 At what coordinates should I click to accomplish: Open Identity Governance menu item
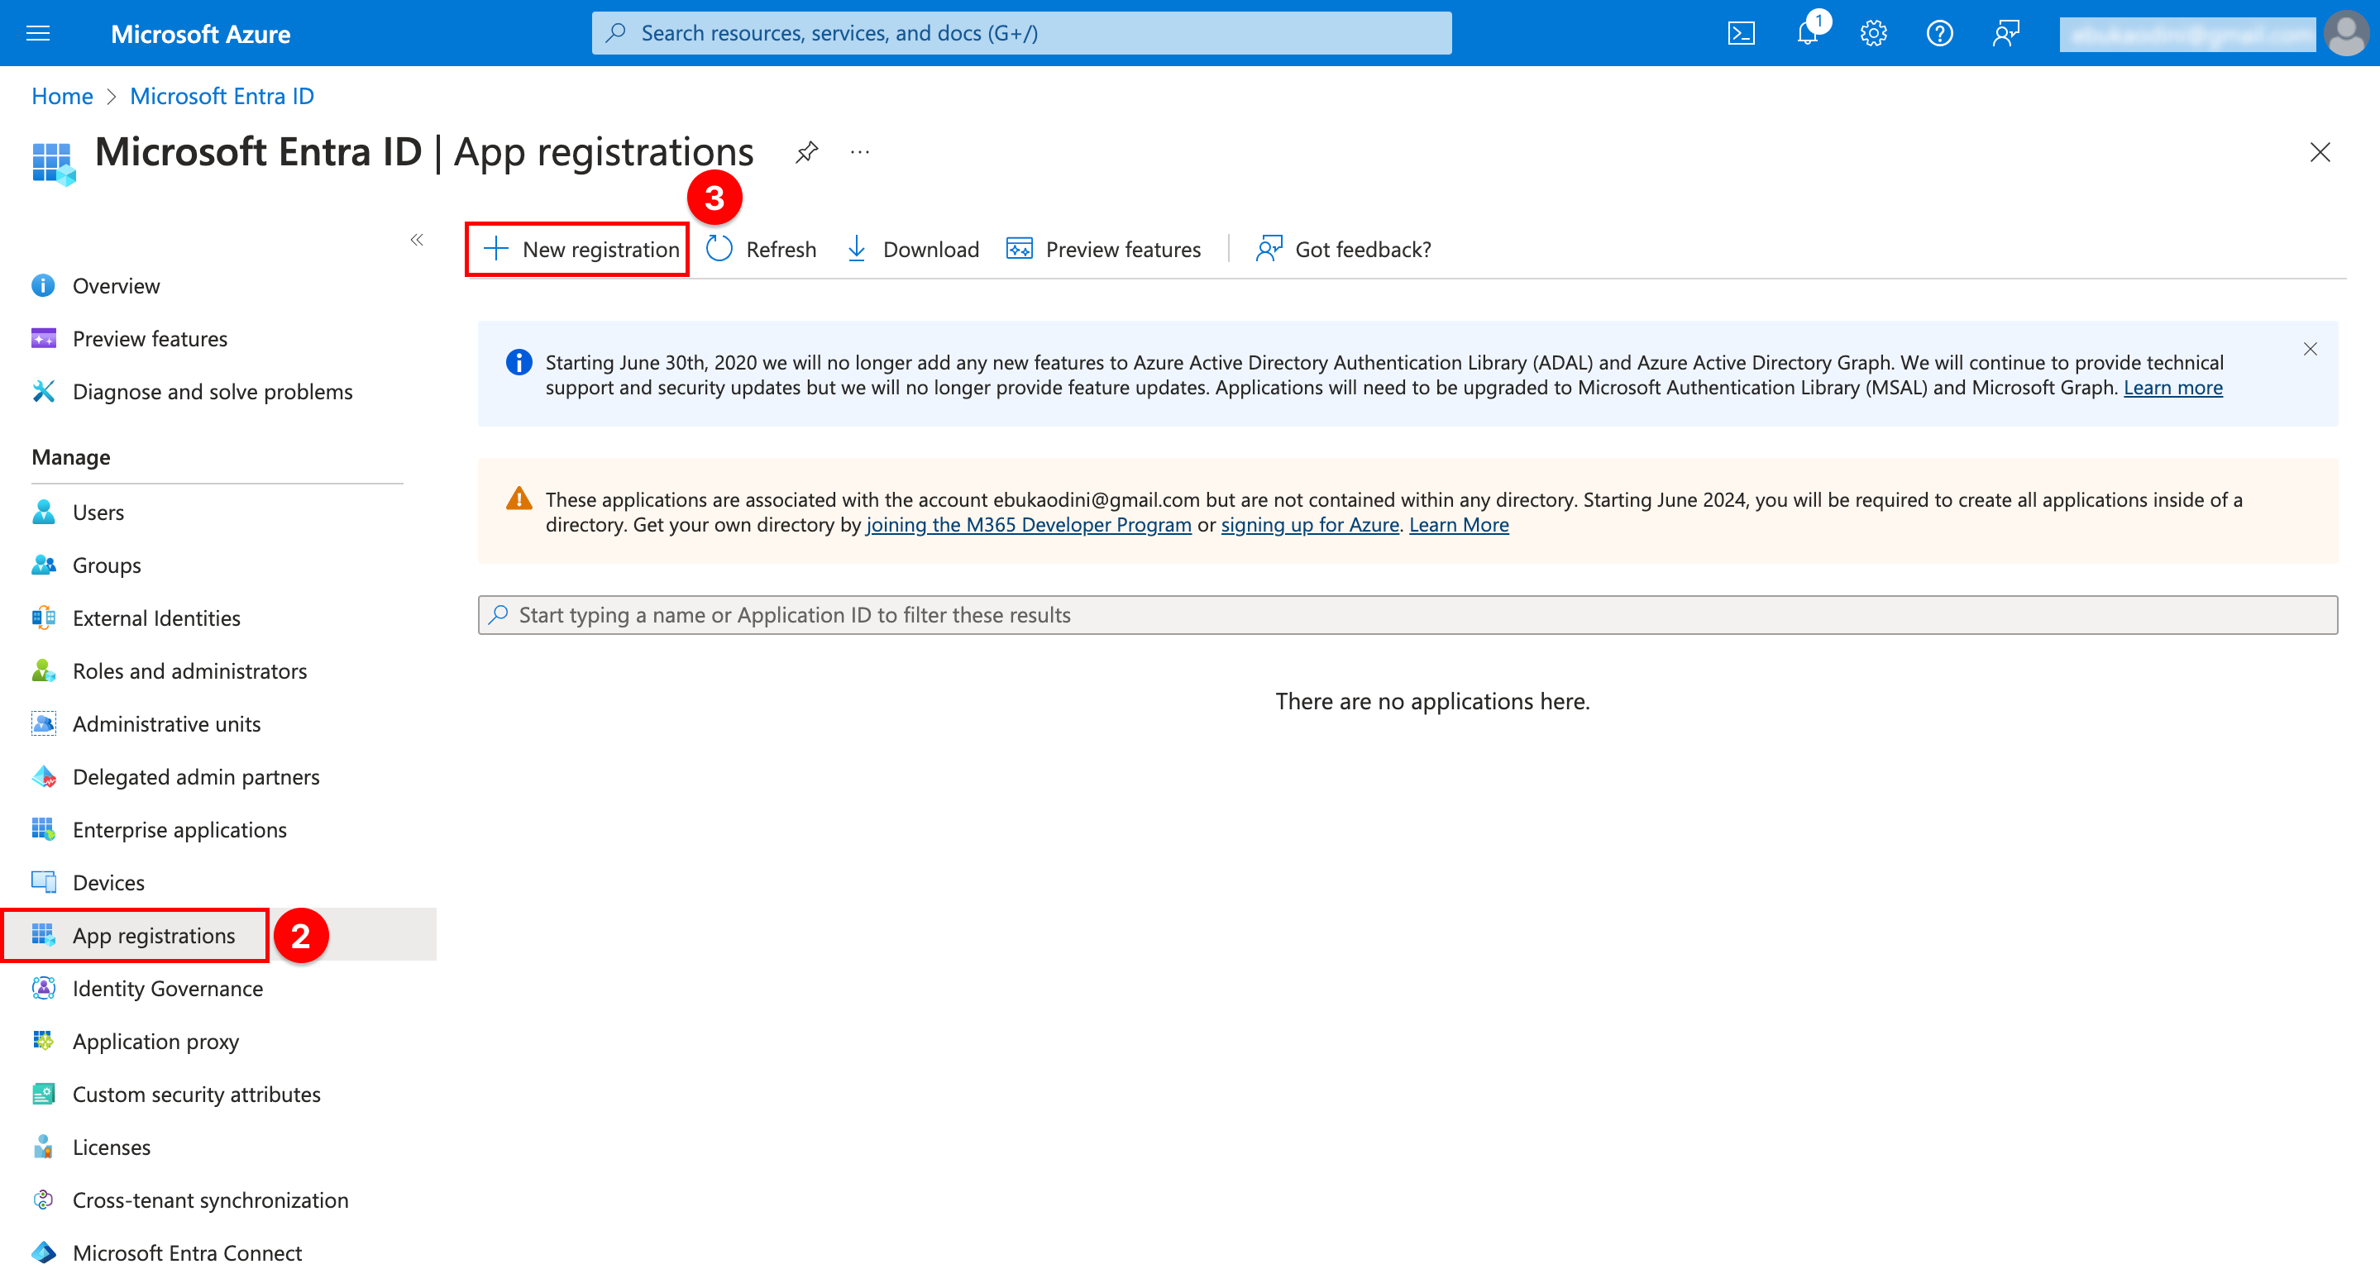tap(167, 988)
